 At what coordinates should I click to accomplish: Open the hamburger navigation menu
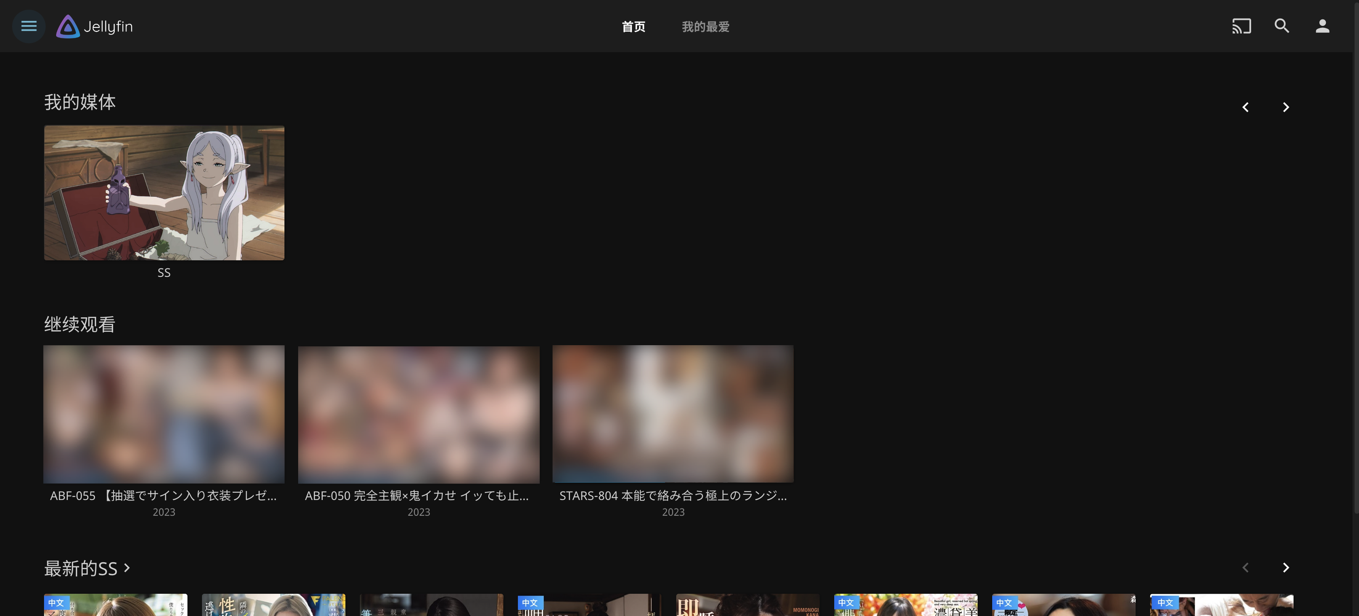click(29, 26)
